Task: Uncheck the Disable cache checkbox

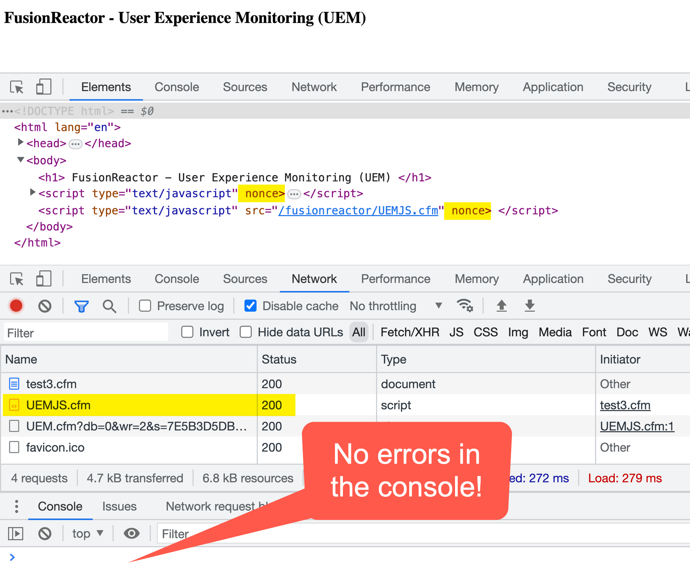Action: pyautogui.click(x=250, y=306)
